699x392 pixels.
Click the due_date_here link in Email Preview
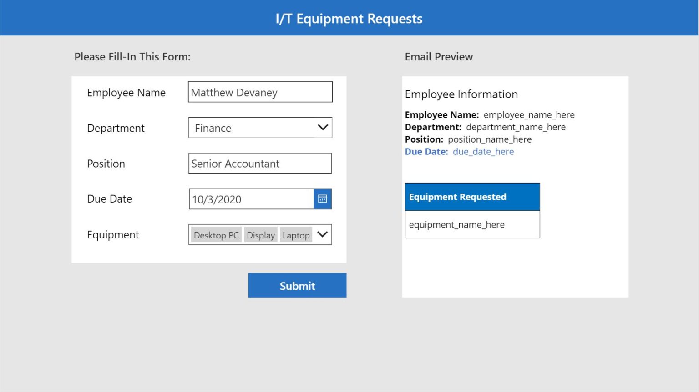click(x=483, y=151)
